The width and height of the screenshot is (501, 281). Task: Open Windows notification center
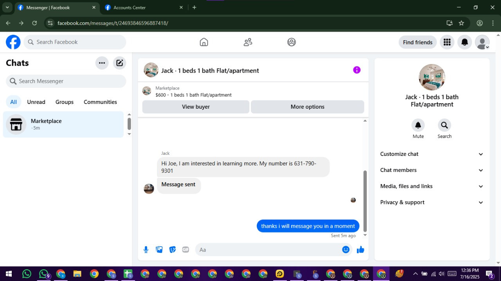point(490,274)
